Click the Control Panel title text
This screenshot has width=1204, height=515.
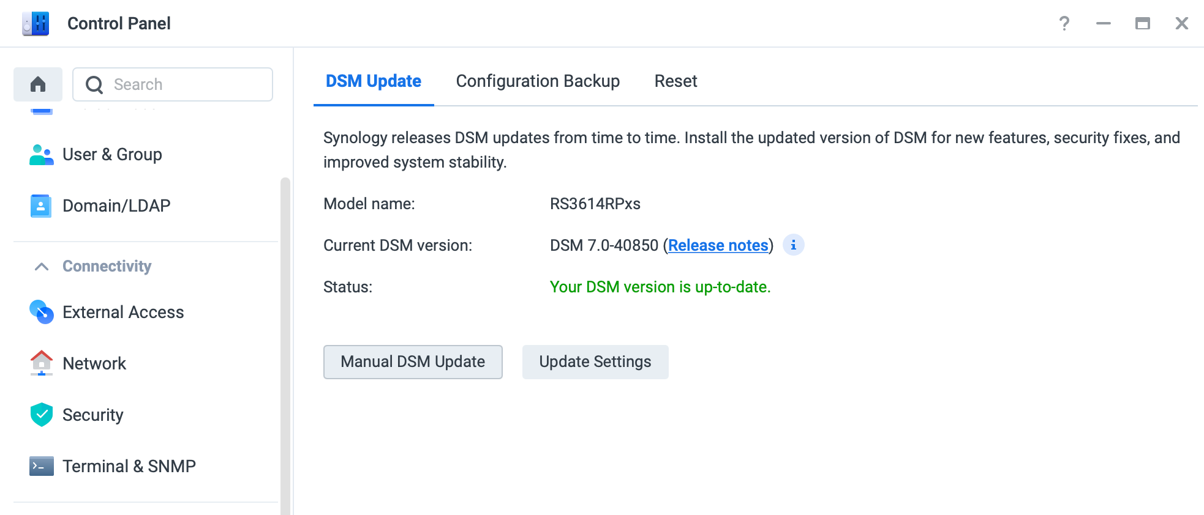[x=119, y=23]
